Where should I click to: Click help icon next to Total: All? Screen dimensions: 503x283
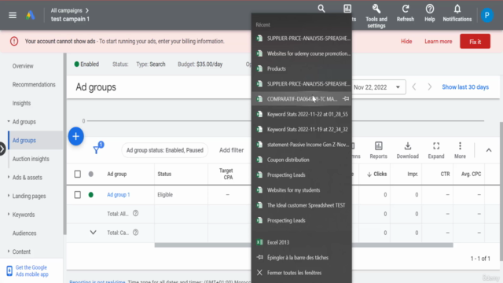(x=136, y=213)
